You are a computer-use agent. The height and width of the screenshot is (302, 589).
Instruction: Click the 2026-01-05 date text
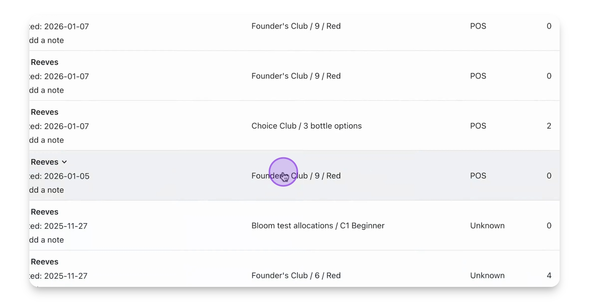[x=66, y=176]
